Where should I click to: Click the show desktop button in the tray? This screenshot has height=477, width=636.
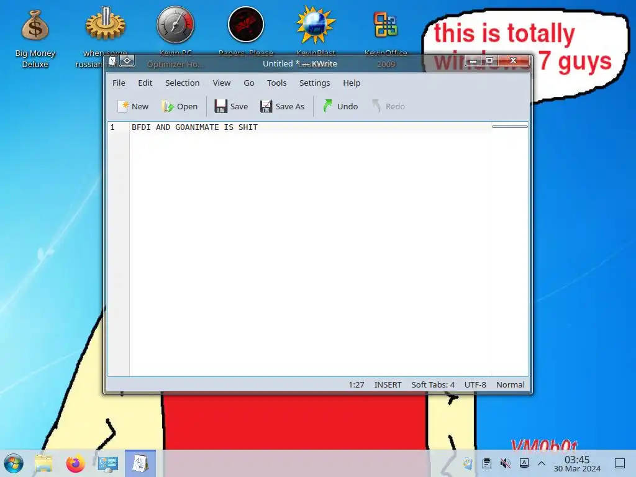point(620,463)
